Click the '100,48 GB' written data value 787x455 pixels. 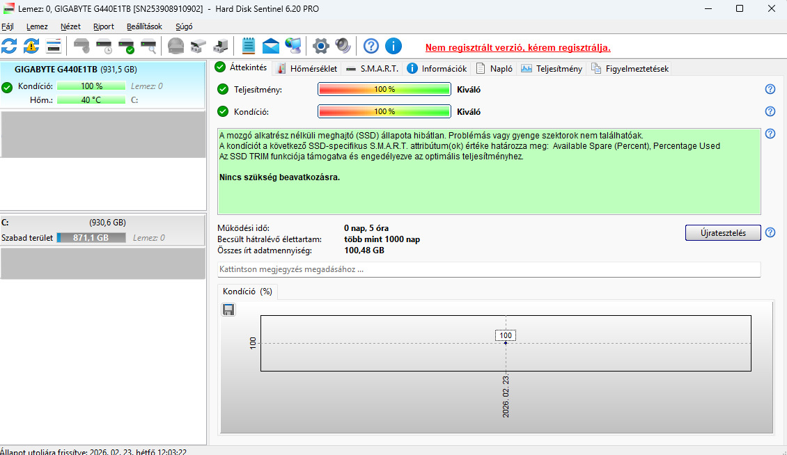point(364,250)
